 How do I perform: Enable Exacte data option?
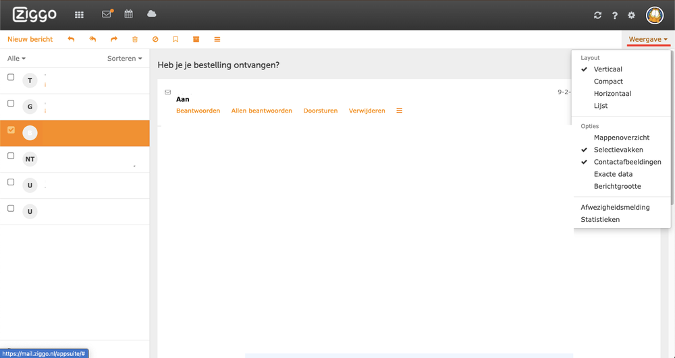(x=613, y=174)
